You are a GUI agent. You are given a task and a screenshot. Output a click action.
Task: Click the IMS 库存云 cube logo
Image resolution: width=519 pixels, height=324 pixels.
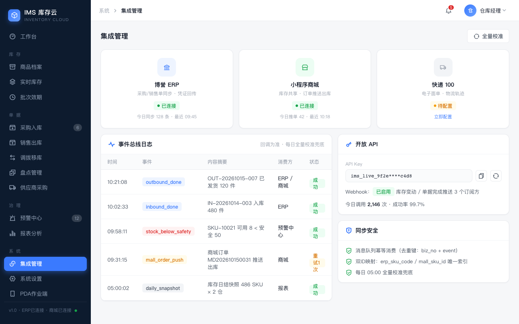tap(14, 15)
